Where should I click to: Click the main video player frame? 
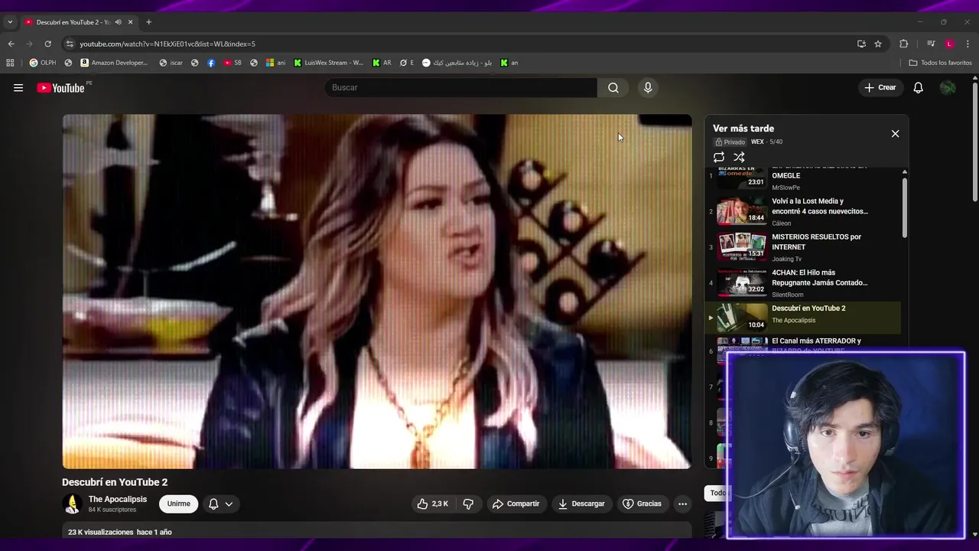(377, 292)
